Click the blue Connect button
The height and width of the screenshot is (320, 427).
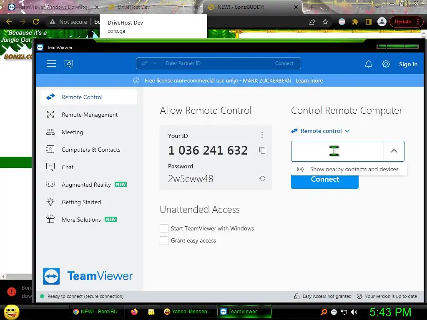324,181
